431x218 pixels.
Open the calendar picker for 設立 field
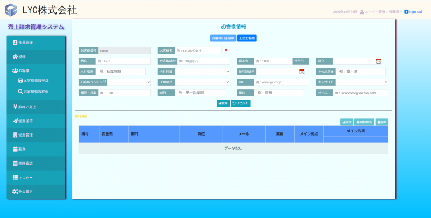click(378, 61)
